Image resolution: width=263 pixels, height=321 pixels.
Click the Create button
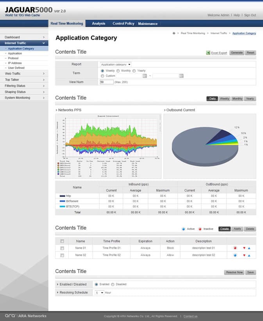pos(224,229)
